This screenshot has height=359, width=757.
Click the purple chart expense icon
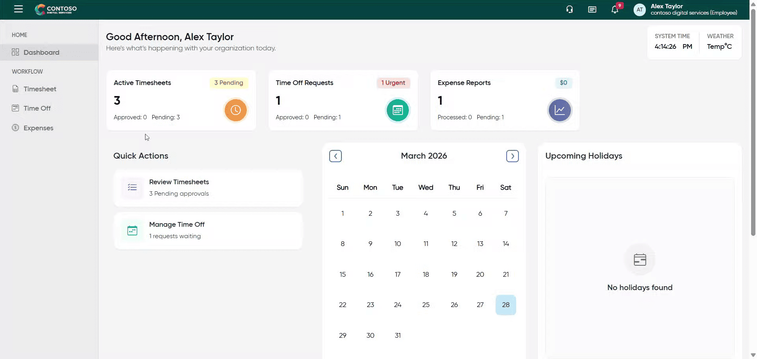(559, 110)
